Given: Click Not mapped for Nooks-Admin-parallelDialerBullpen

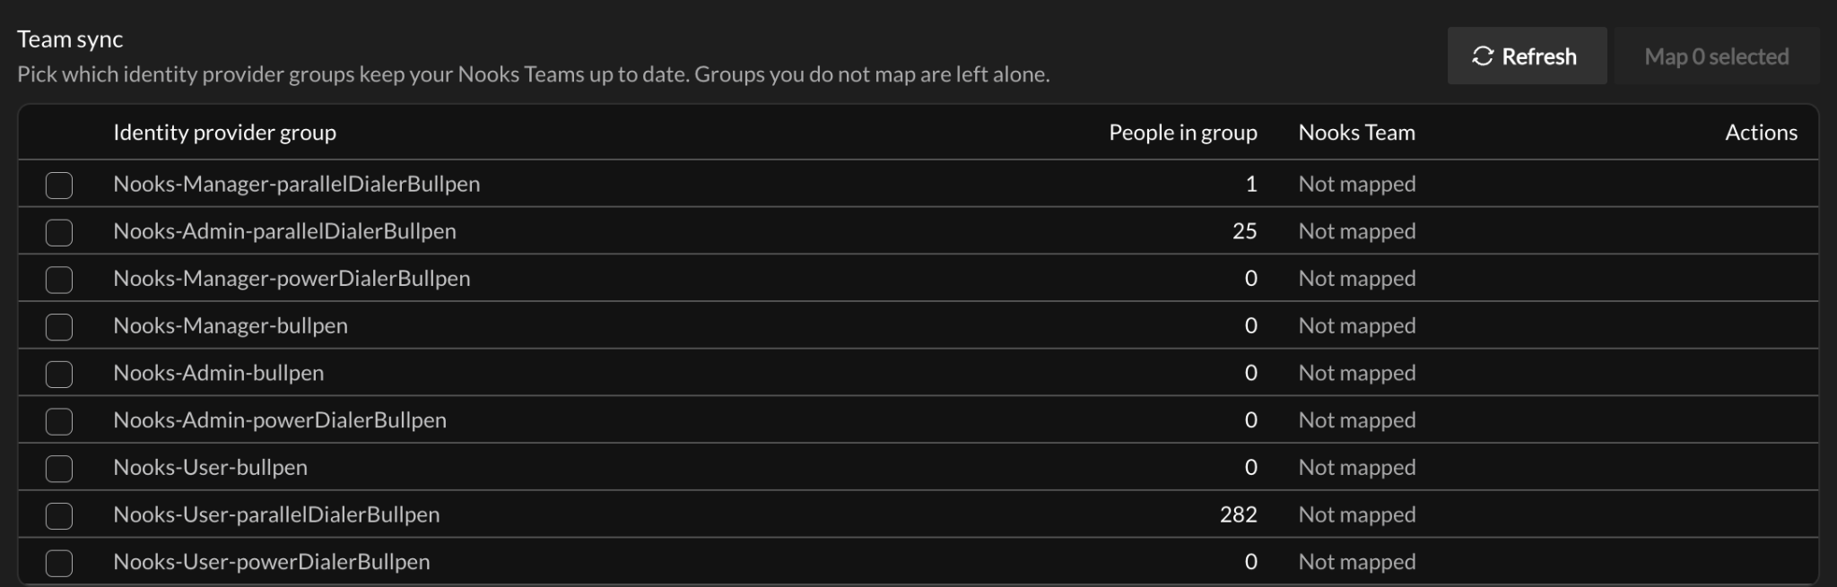Looking at the screenshot, I should (x=1357, y=231).
